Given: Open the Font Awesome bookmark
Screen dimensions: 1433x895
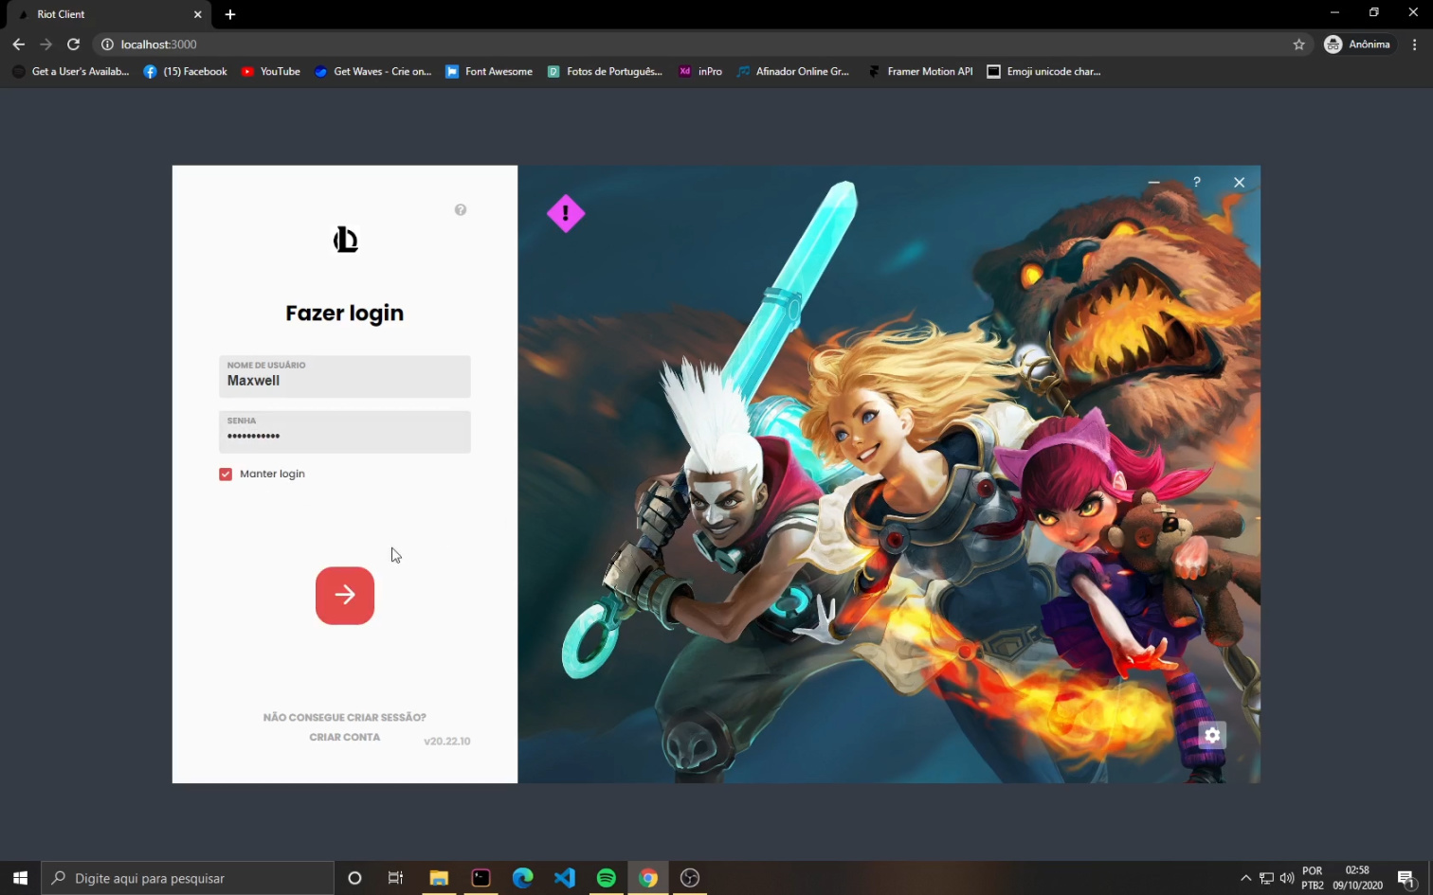Looking at the screenshot, I should 489,72.
